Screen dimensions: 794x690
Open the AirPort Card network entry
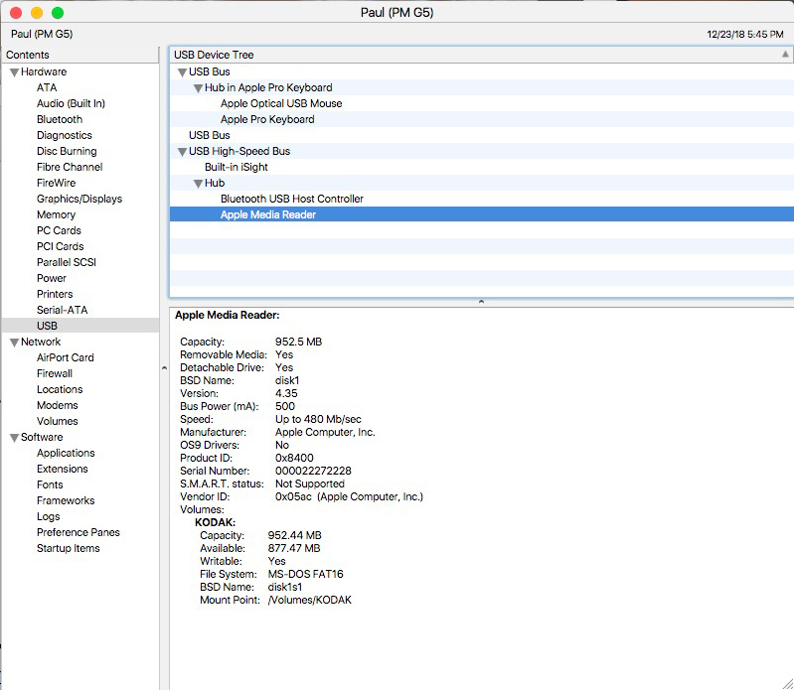[66, 357]
